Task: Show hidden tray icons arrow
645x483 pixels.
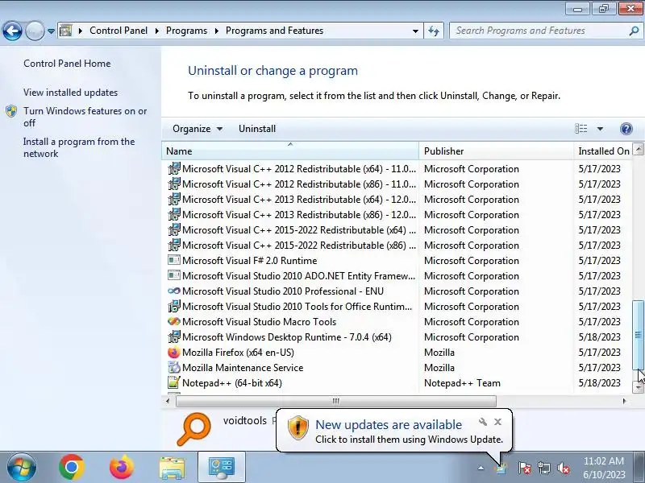Action: point(481,468)
